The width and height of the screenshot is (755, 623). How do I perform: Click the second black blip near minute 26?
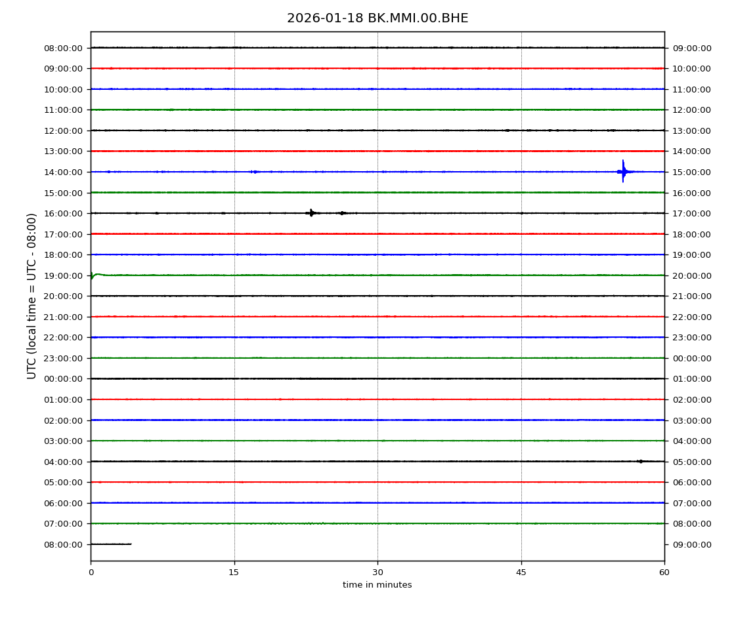(x=343, y=213)
